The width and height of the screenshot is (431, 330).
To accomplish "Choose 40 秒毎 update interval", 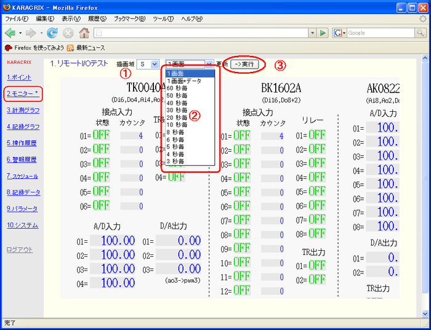I will 190,103.
